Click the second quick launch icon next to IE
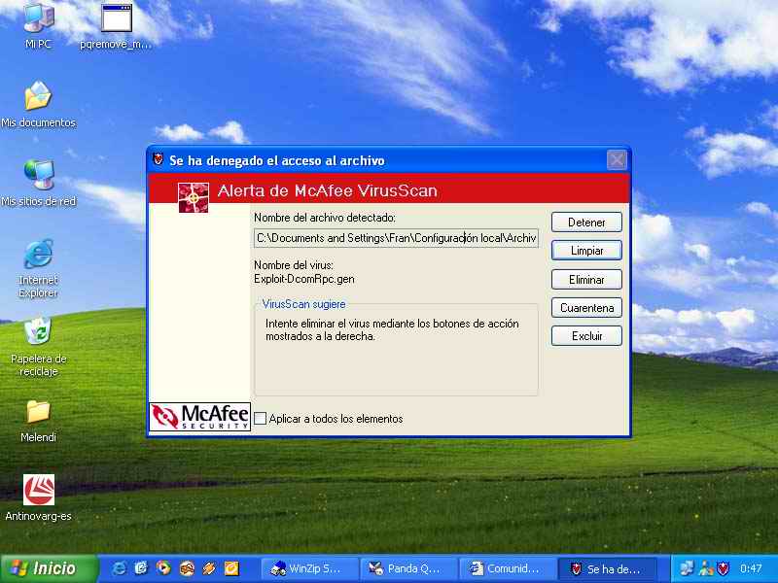This screenshot has height=583, width=778. (141, 568)
